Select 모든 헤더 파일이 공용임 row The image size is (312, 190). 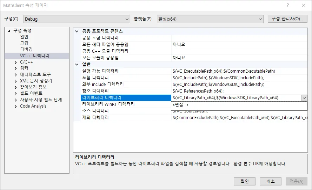coord(194,44)
